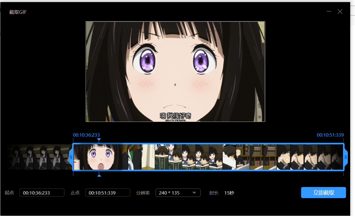Screen dimensions: 355x216
Task: Select the 240 * 135 resolution box
Action: 174,193
